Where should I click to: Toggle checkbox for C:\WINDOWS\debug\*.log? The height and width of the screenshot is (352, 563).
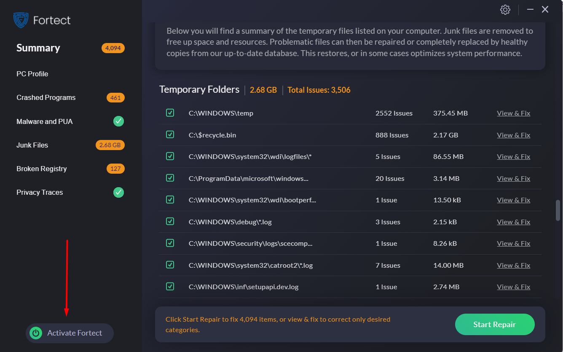170,221
